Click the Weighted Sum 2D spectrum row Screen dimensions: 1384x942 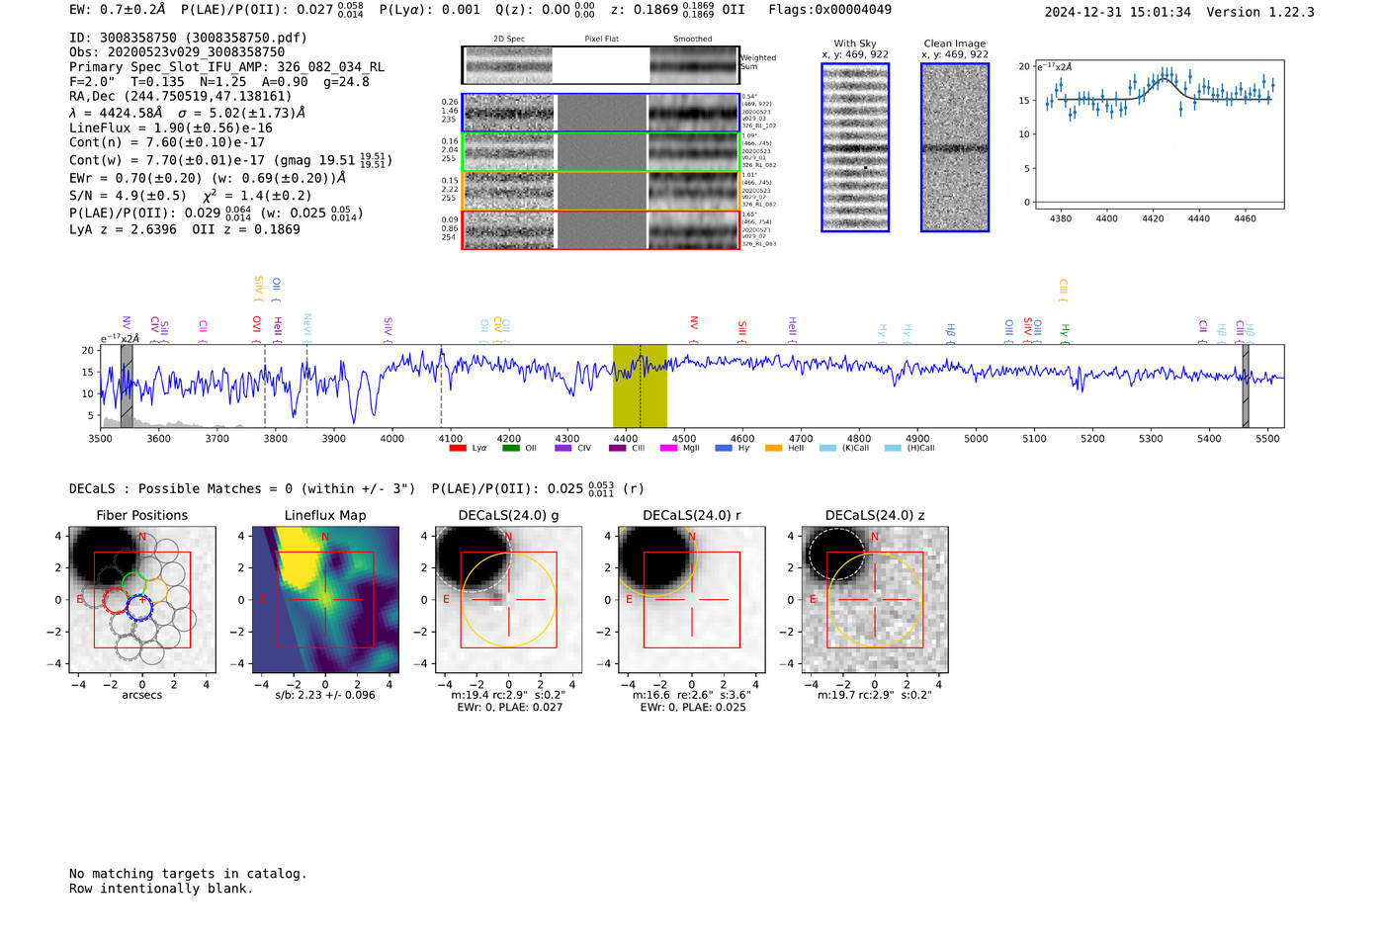600,65
